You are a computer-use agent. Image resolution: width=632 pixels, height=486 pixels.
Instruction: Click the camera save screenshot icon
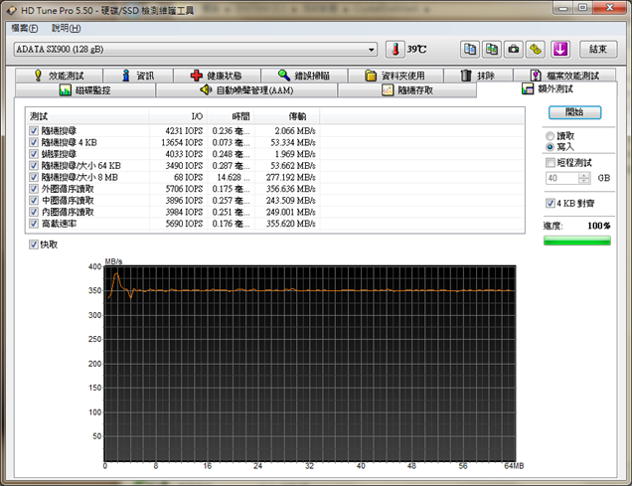[x=513, y=49]
